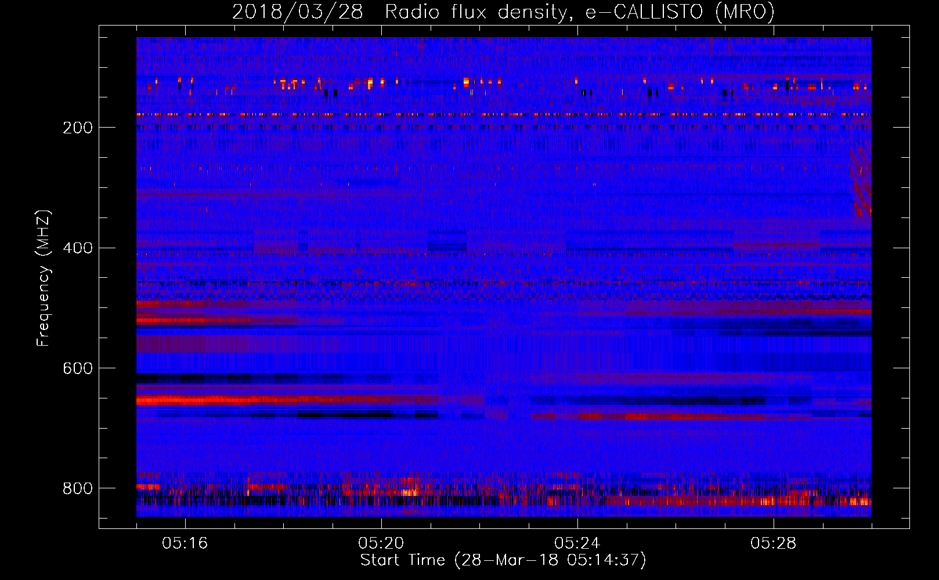Viewport: 939px width, 580px height.
Task: Click the 'Frequency (MHZ)' y-axis label
Action: coord(44,278)
